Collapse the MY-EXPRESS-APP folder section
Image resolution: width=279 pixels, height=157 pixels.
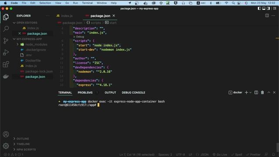[x=29, y=39]
